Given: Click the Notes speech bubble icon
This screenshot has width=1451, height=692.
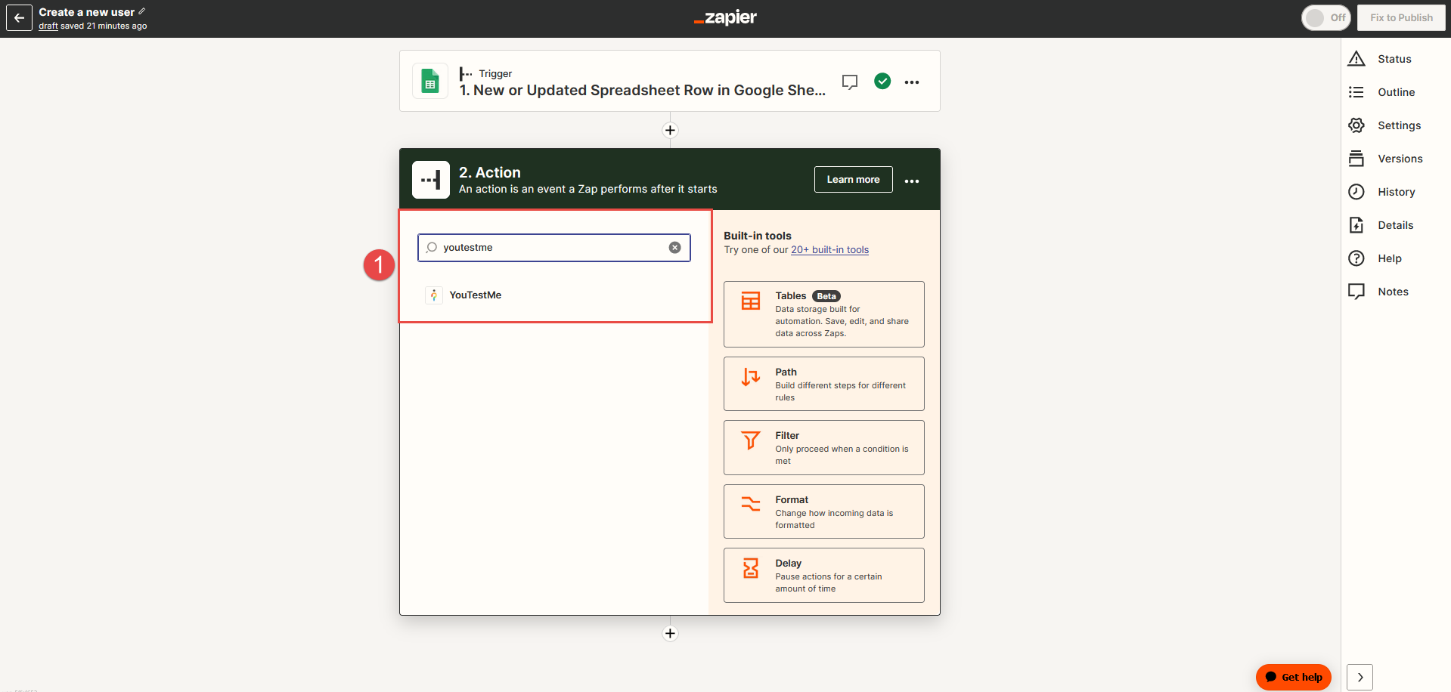Looking at the screenshot, I should [x=1356, y=292].
